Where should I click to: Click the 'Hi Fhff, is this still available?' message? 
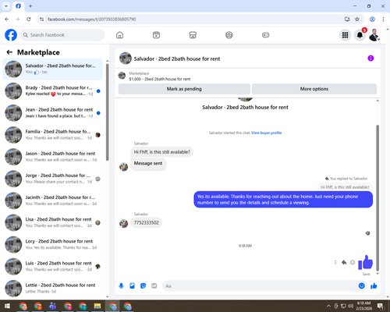[x=162, y=152]
